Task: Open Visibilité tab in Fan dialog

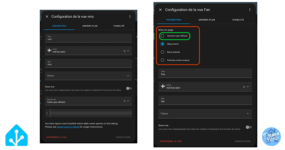Action: (x=238, y=20)
